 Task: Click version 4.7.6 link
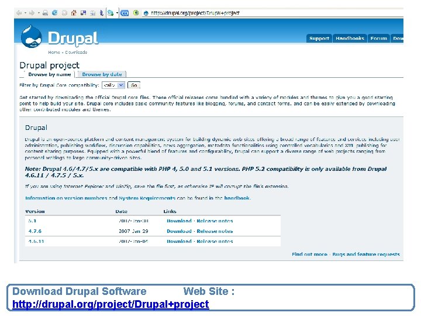click(x=35, y=231)
